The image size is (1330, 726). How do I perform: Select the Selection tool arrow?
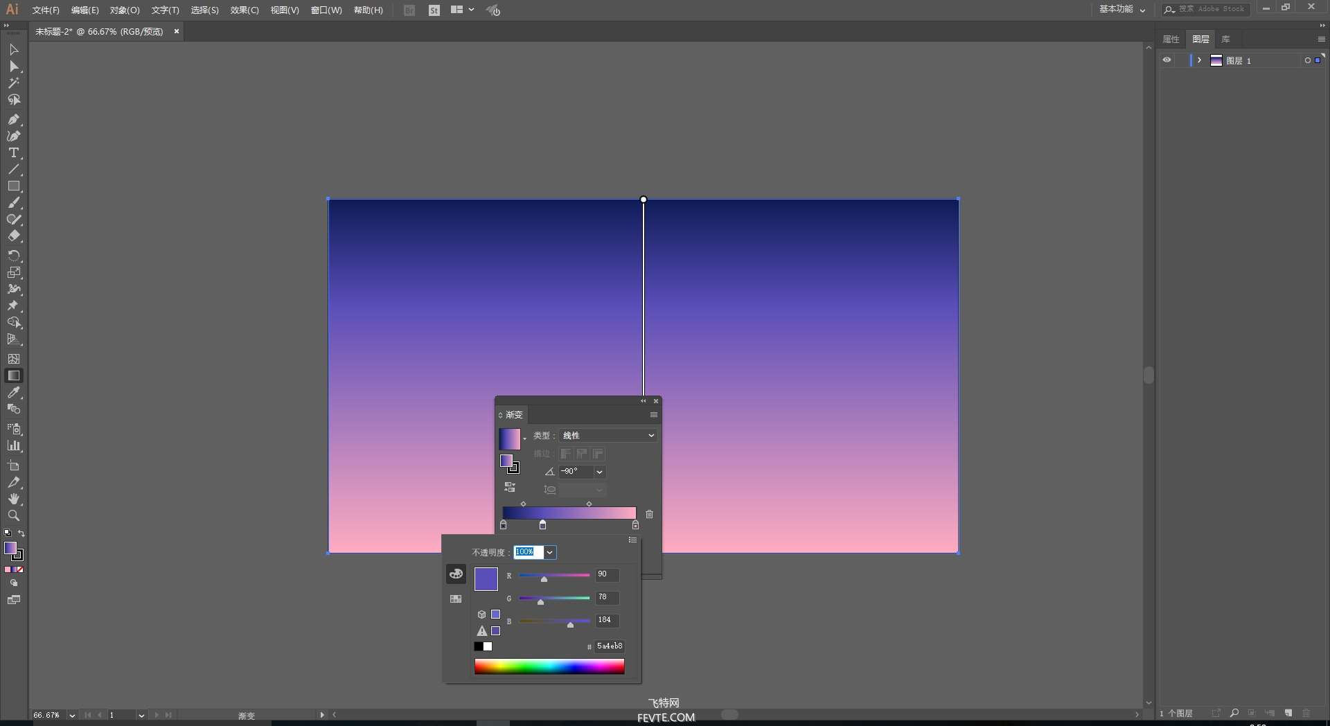tap(14, 50)
